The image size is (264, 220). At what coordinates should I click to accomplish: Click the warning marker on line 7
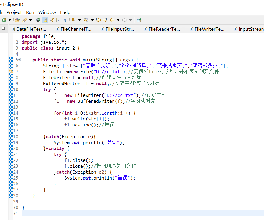[11, 71]
